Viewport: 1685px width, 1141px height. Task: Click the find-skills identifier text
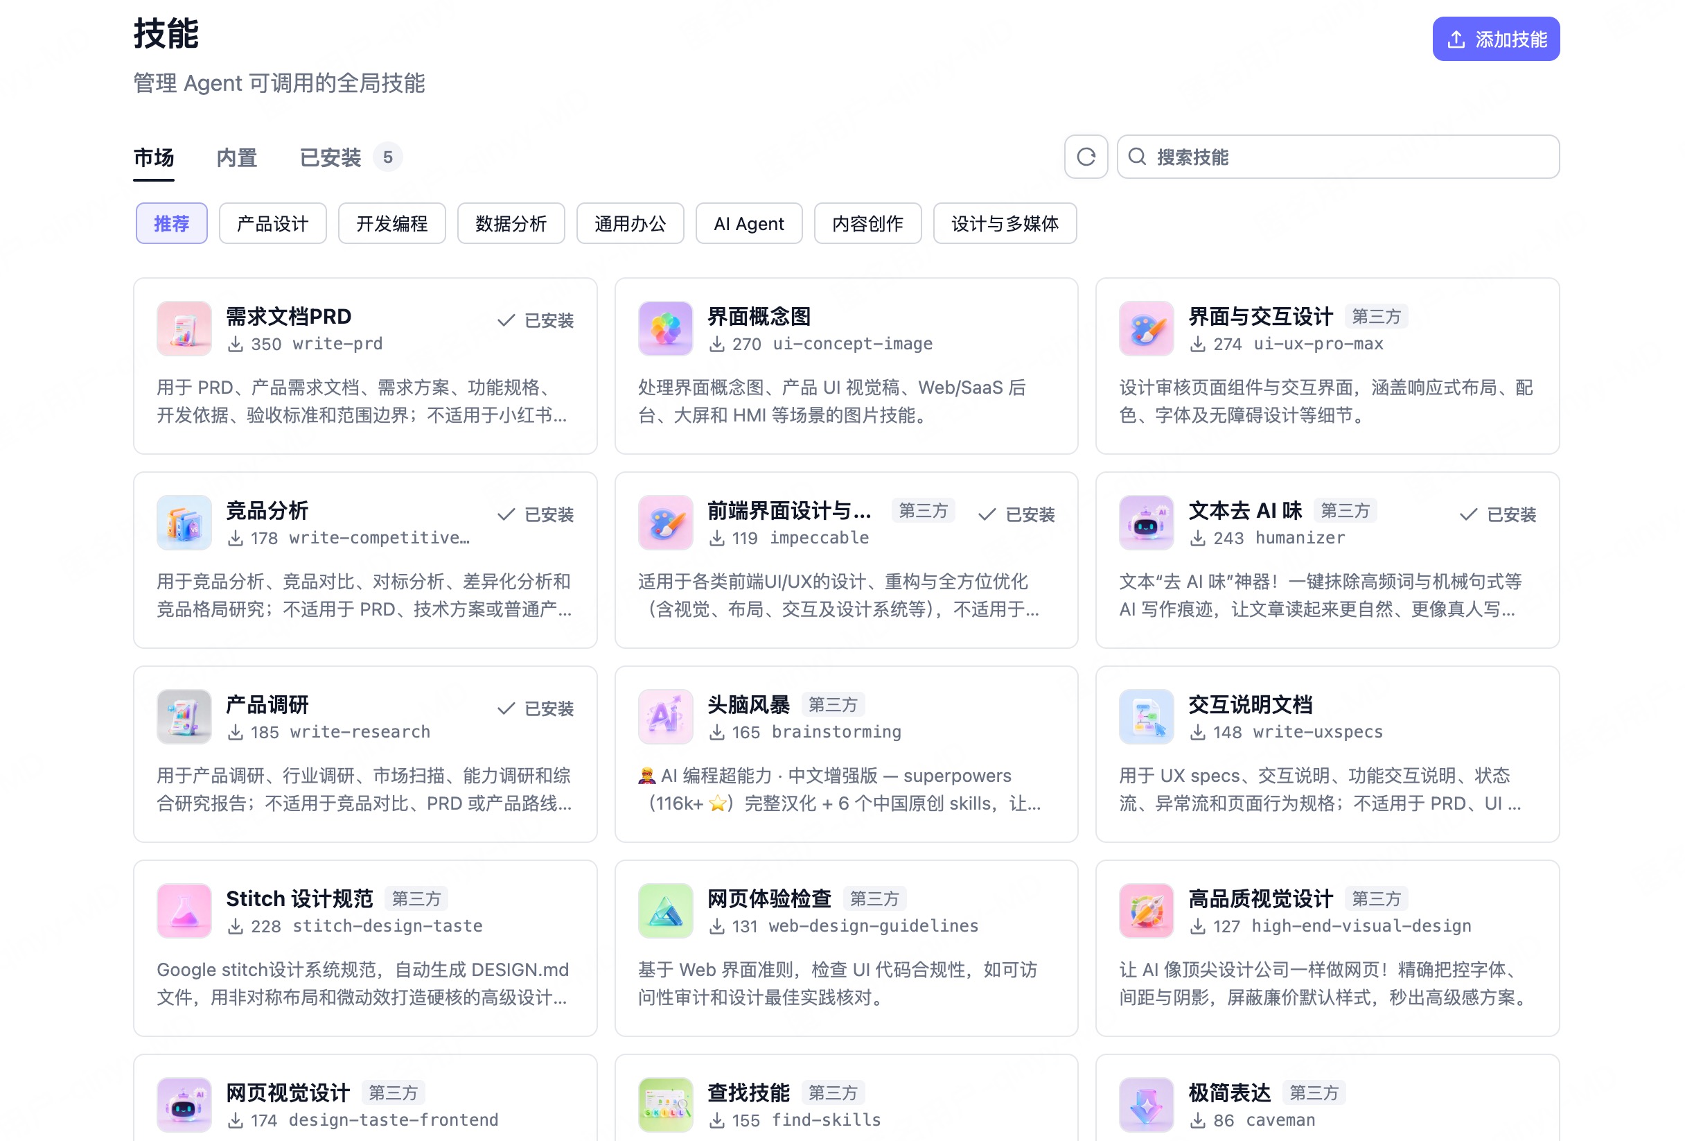pyautogui.click(x=826, y=1120)
